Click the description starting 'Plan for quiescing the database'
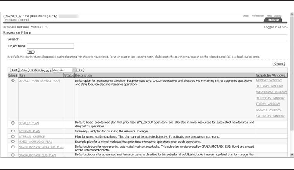Viewport: 294px width, 170px height. click(147, 136)
